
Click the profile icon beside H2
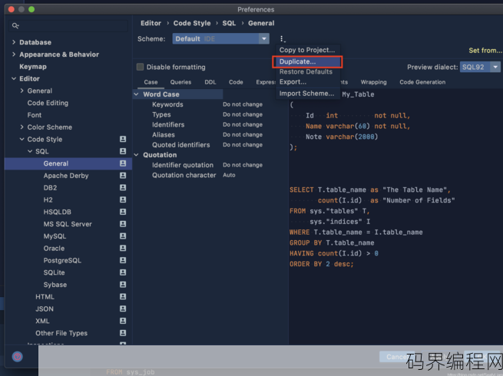tap(123, 200)
